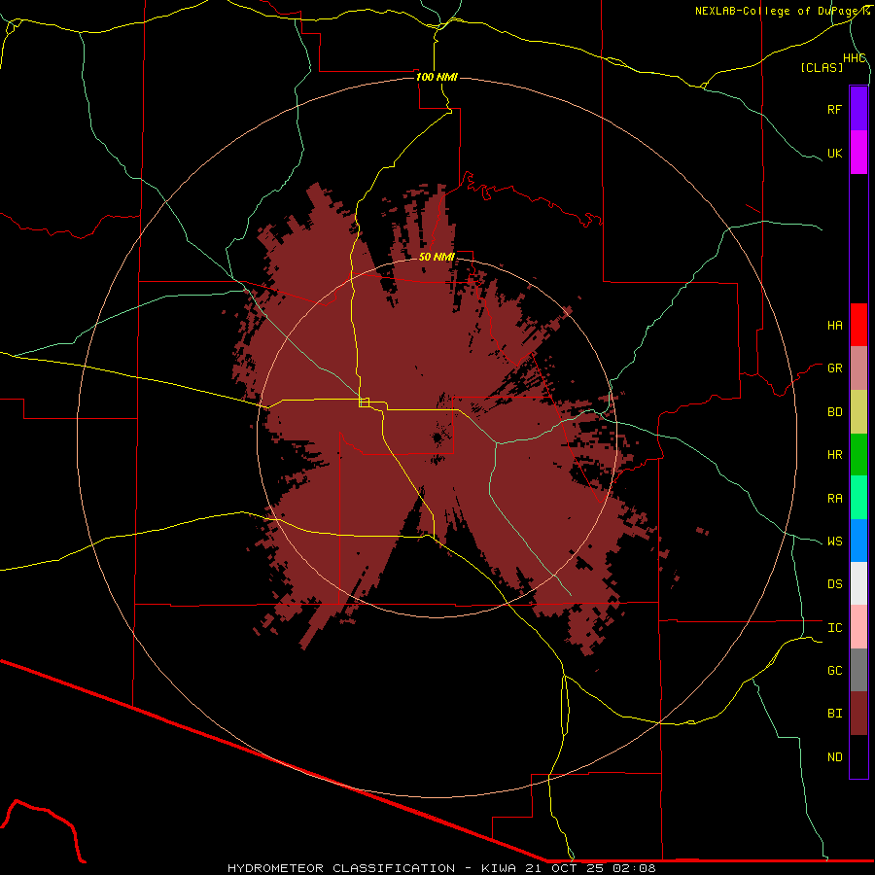Click the RF purple legend swatch
The image size is (875, 875).
pos(858,109)
